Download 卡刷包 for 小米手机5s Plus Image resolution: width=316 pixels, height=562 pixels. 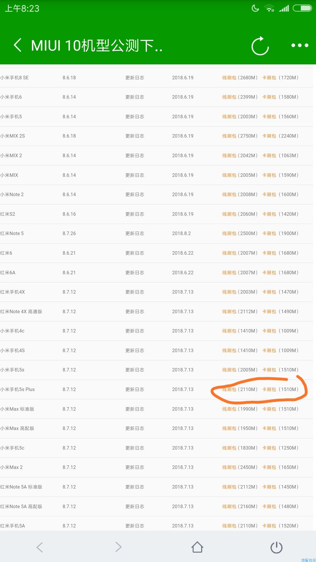pos(269,389)
